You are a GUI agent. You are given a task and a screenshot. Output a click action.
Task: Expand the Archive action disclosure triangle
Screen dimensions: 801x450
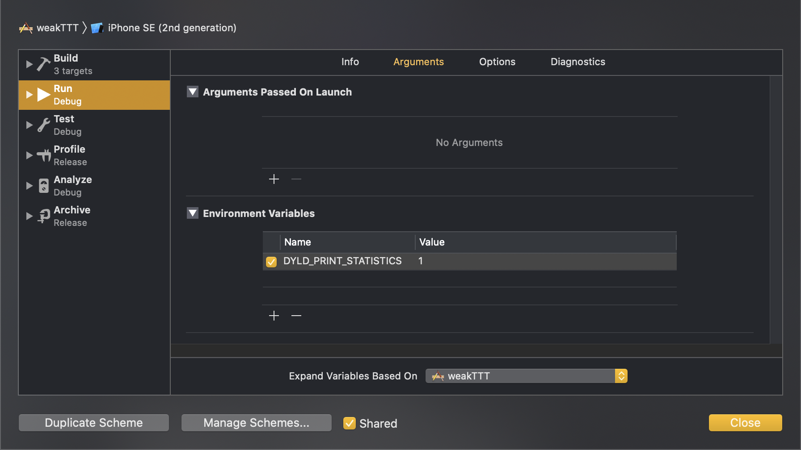29,216
